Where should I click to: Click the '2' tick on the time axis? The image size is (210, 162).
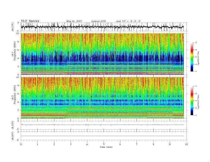54,144
